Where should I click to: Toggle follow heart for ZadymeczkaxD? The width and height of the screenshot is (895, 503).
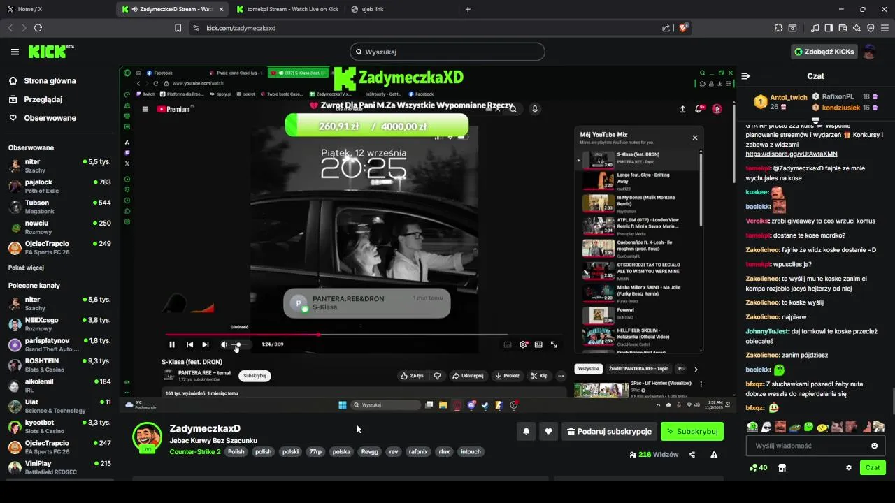tap(548, 432)
